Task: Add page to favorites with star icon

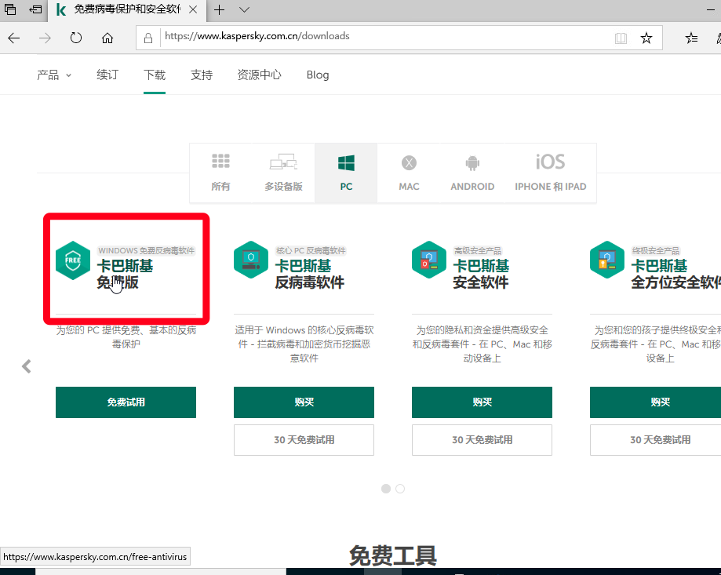Action: pos(646,38)
